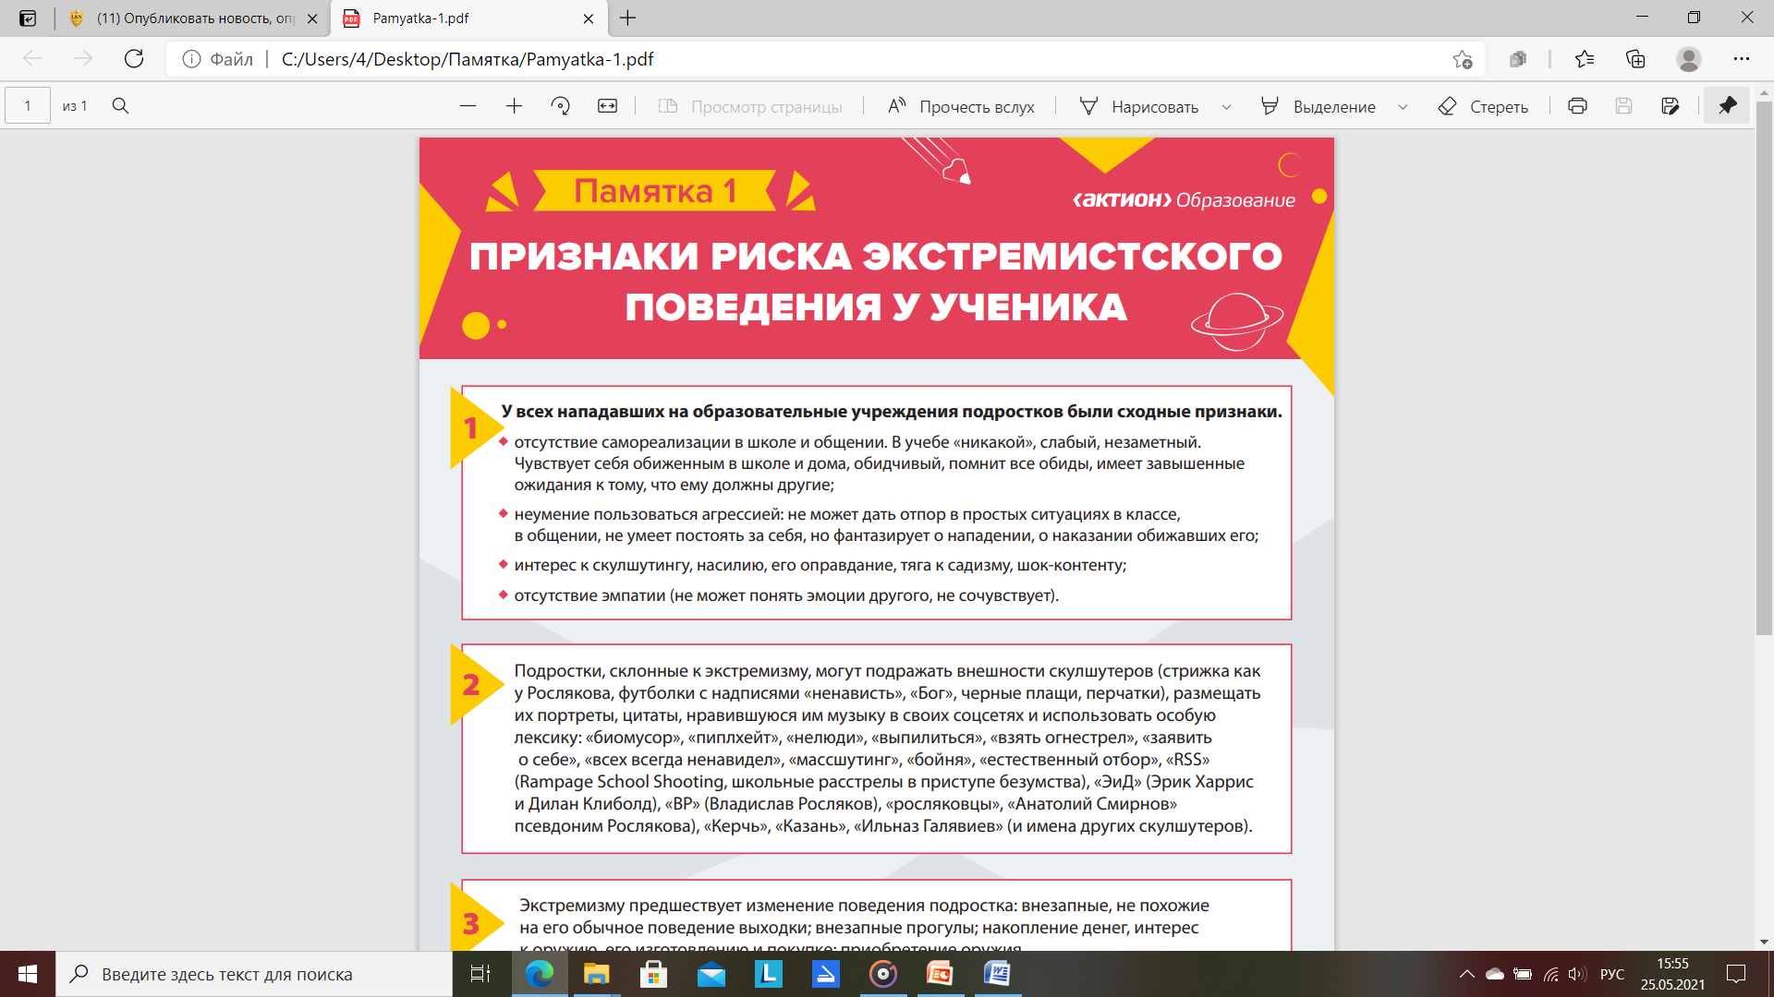Viewport: 1774px width, 997px height.
Task: Expand the Нарисовать options dropdown arrow
Action: click(x=1226, y=107)
